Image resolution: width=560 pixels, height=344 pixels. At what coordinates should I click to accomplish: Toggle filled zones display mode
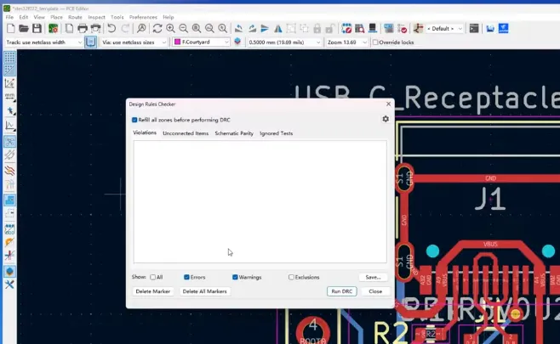coord(9,200)
